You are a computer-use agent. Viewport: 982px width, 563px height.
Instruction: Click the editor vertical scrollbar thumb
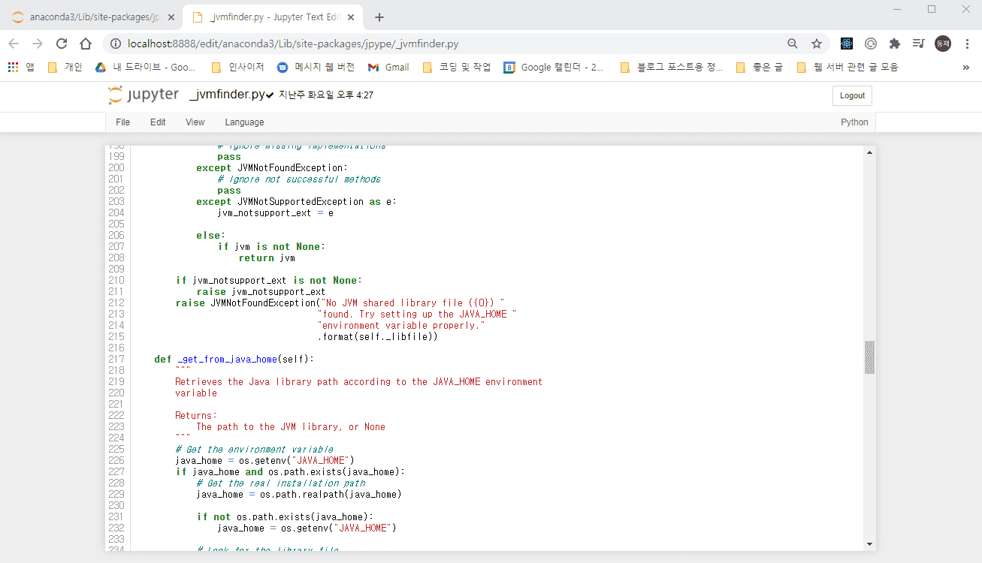[870, 357]
